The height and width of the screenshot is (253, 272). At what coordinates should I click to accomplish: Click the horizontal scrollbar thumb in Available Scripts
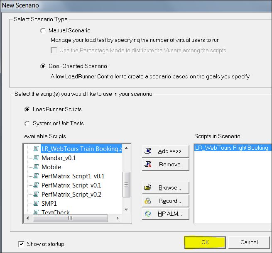click(x=70, y=218)
